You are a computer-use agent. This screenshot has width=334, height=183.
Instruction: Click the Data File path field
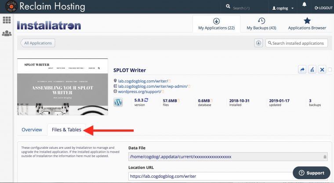pos(228,157)
